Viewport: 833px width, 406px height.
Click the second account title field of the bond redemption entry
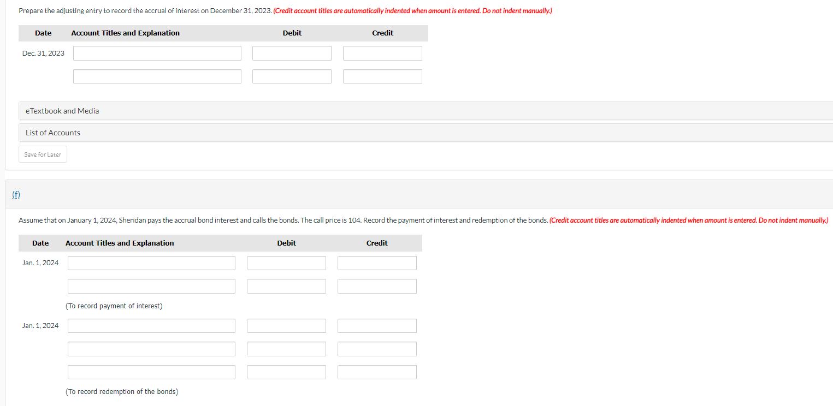tap(151, 349)
